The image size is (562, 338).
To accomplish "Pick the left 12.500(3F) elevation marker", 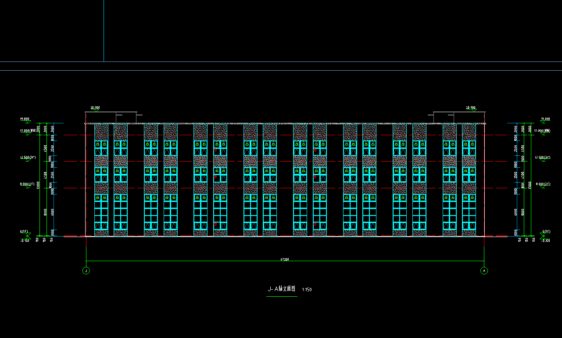I will click(x=27, y=158).
